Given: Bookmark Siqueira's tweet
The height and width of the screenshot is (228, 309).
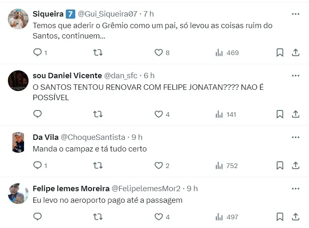Looking at the screenshot, I should click(x=280, y=53).
